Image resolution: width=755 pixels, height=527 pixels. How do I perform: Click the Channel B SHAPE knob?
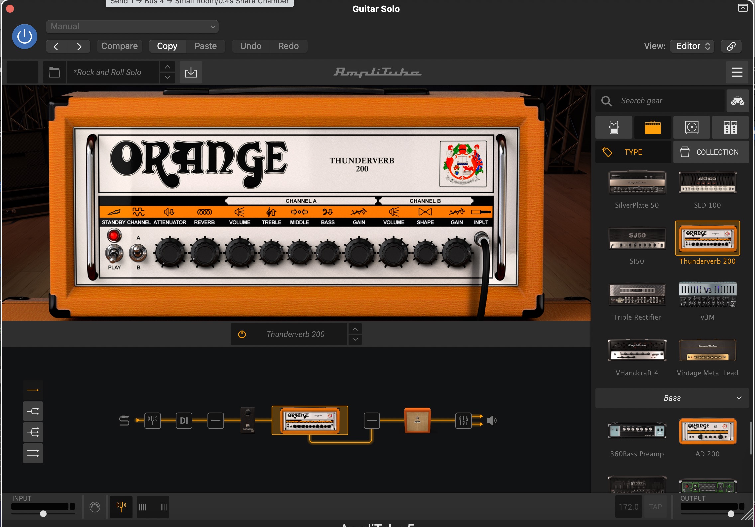pos(425,253)
